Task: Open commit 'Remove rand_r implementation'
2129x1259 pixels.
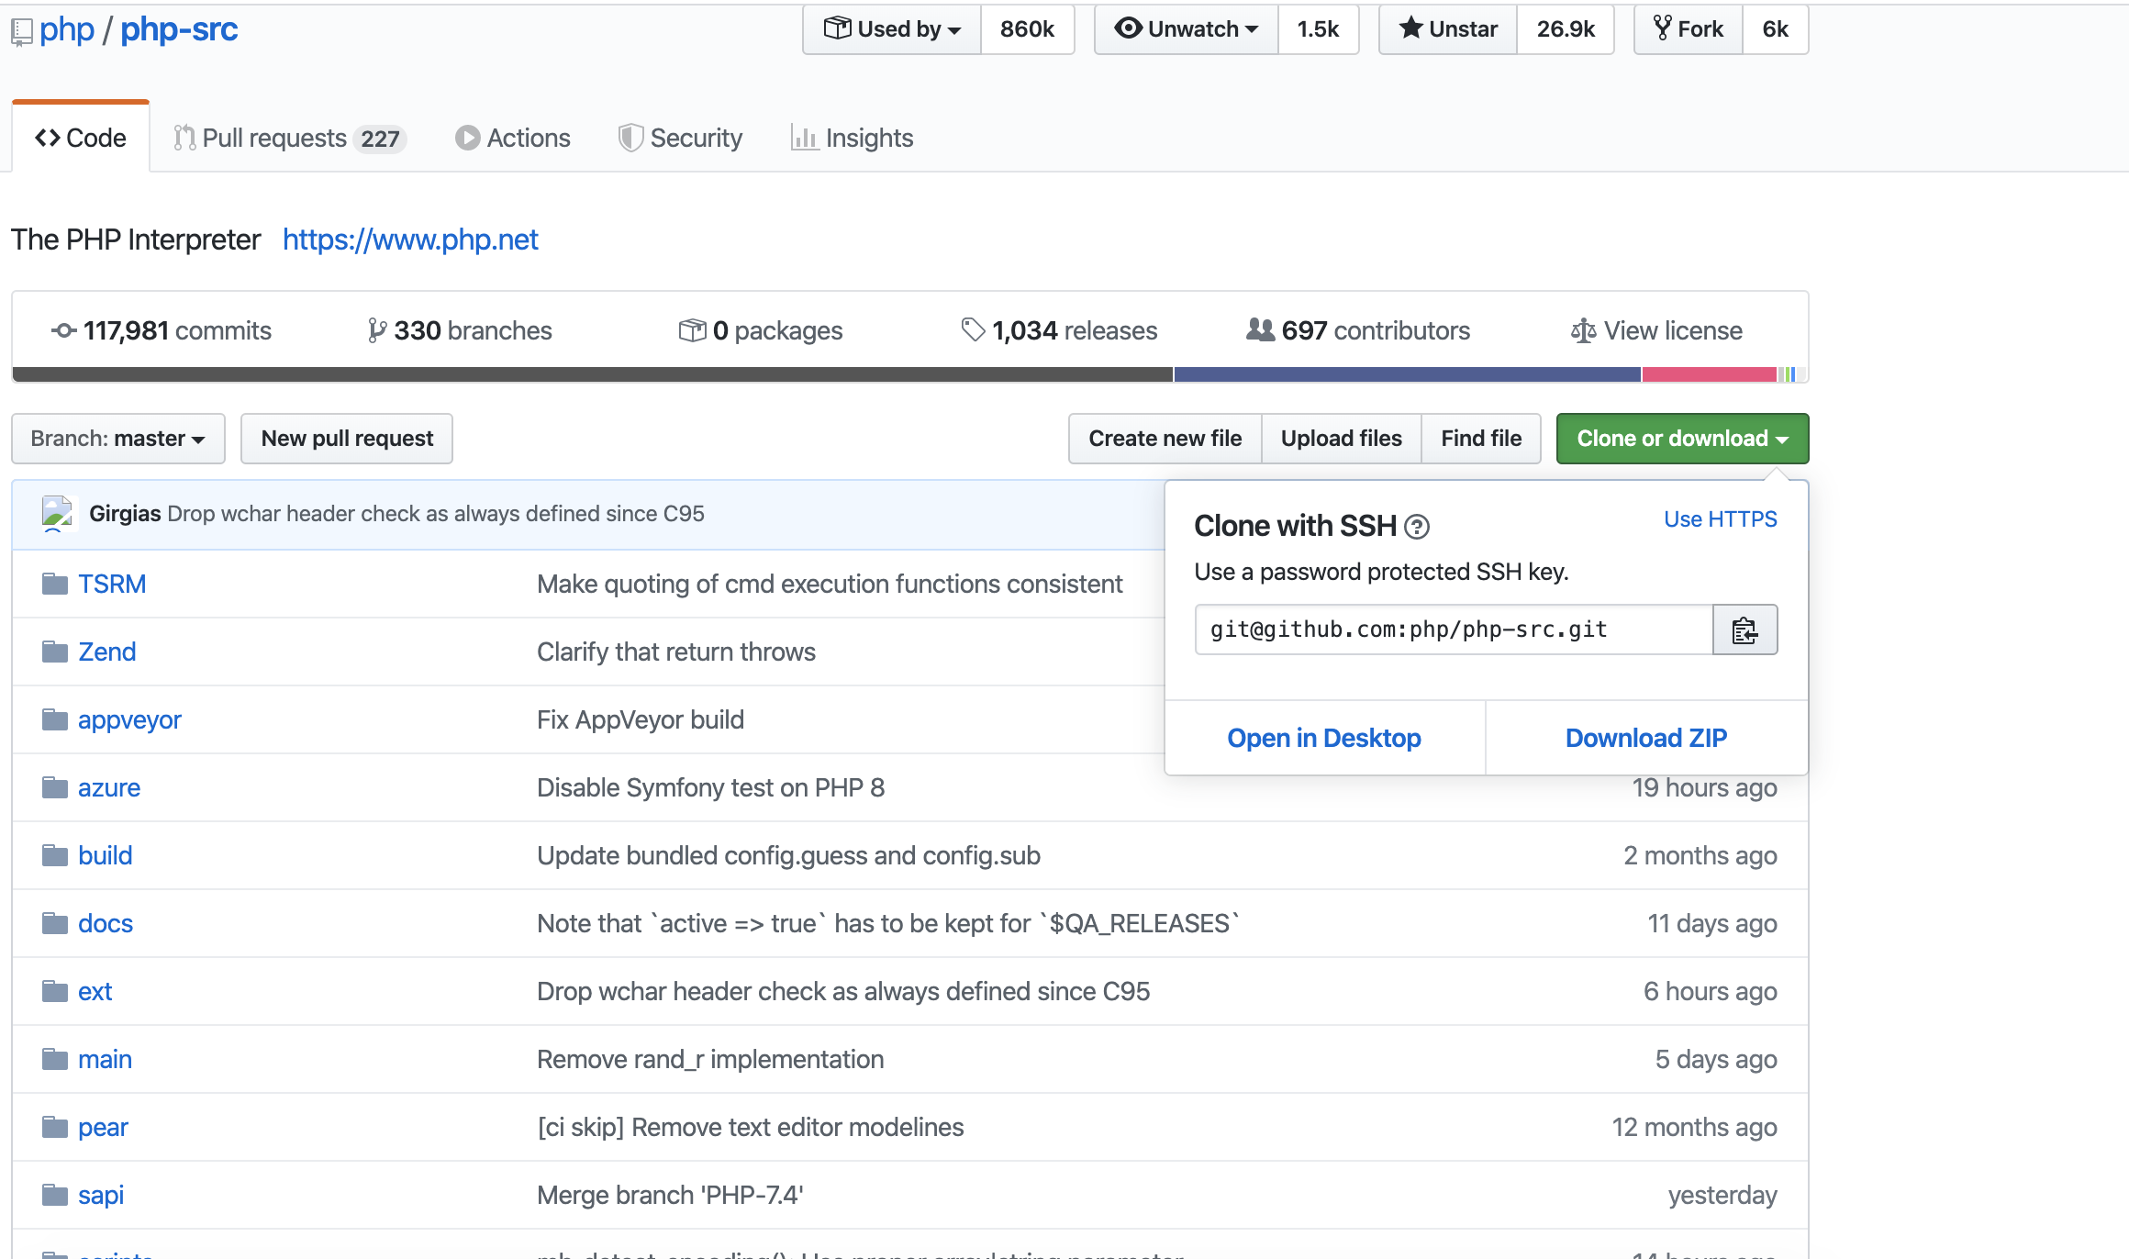Action: 710,1059
